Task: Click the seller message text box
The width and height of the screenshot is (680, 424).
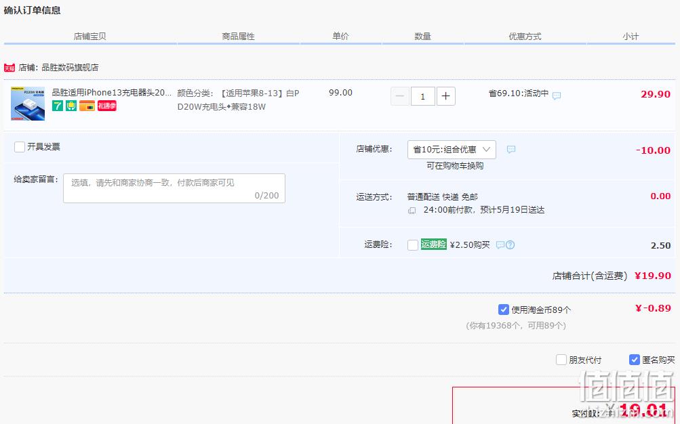Action: click(x=174, y=188)
